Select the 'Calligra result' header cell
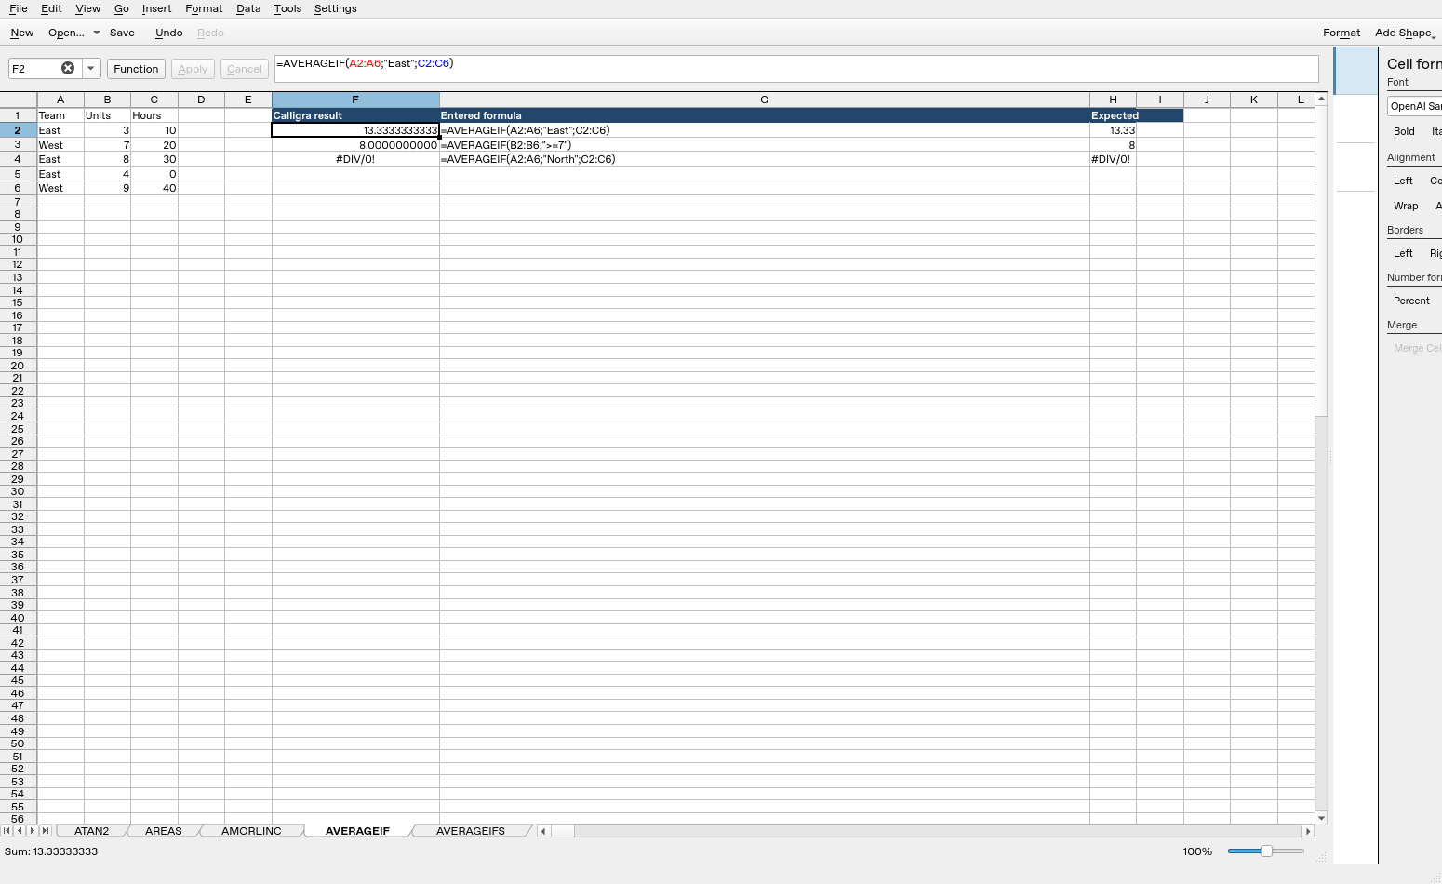 (355, 115)
